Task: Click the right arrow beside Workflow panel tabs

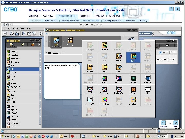Action: pos(40,45)
